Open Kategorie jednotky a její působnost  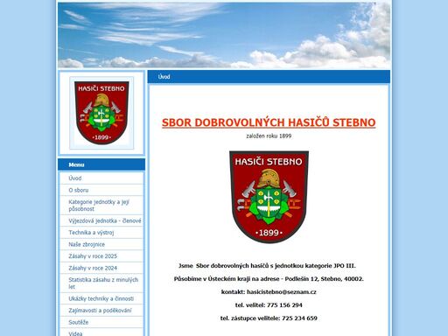point(99,206)
